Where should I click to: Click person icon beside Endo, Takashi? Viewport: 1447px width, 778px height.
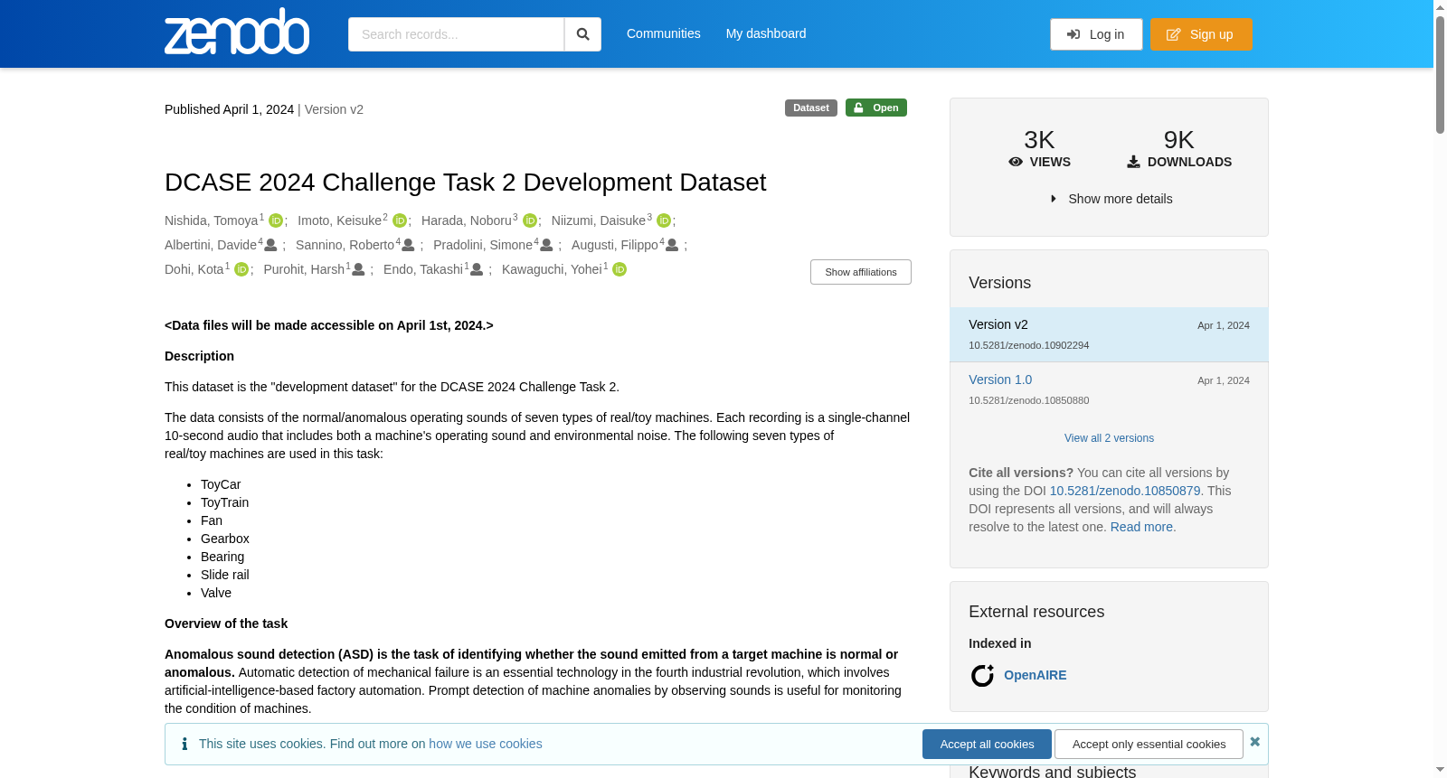tap(477, 269)
